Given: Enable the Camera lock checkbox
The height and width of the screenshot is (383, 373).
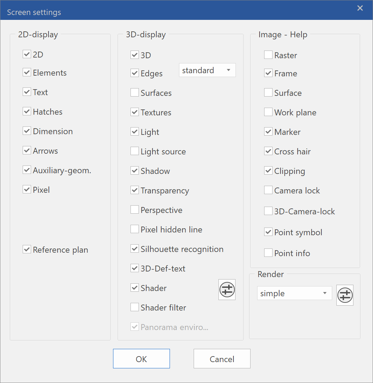Looking at the screenshot, I should 268,190.
